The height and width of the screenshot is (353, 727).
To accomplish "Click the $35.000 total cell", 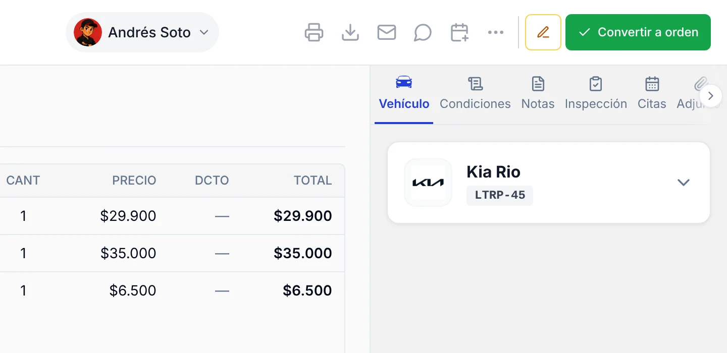I will pyautogui.click(x=303, y=253).
